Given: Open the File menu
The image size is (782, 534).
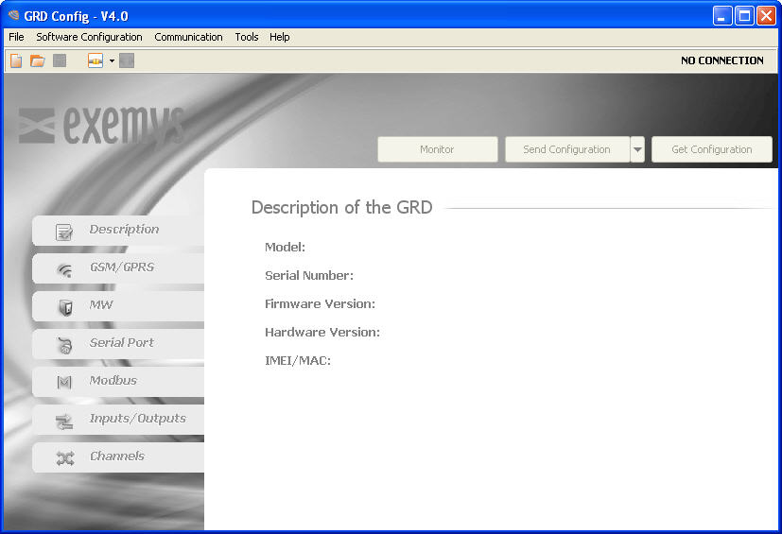Looking at the screenshot, I should coord(16,37).
